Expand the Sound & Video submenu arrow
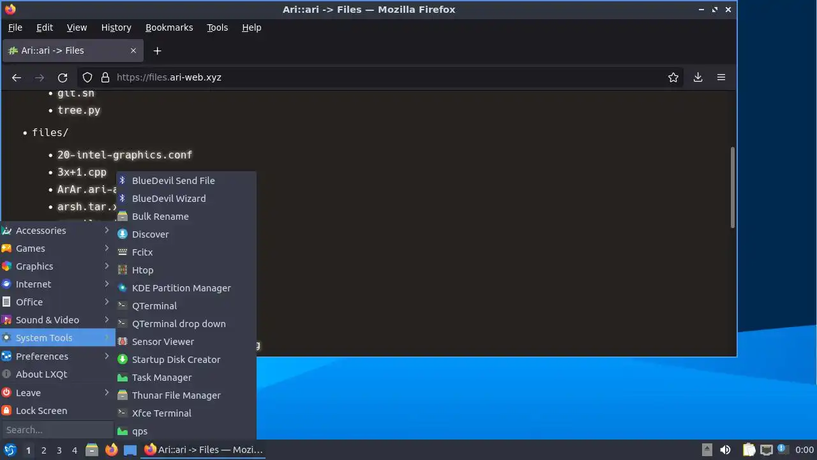The width and height of the screenshot is (817, 460). pos(107,320)
